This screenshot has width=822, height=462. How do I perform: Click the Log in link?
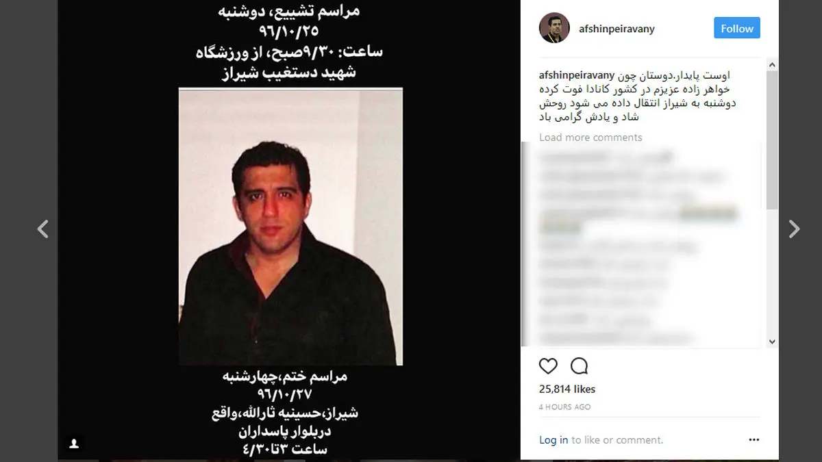click(x=553, y=440)
